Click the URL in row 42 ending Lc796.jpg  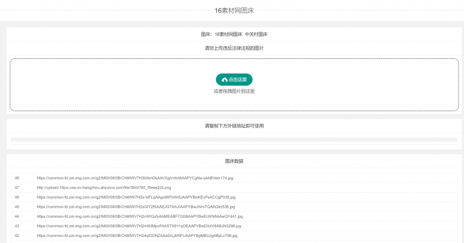coord(137,236)
